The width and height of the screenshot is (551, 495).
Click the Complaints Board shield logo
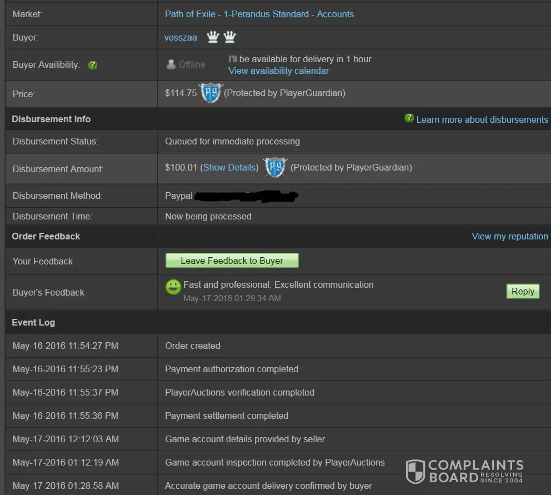click(415, 471)
